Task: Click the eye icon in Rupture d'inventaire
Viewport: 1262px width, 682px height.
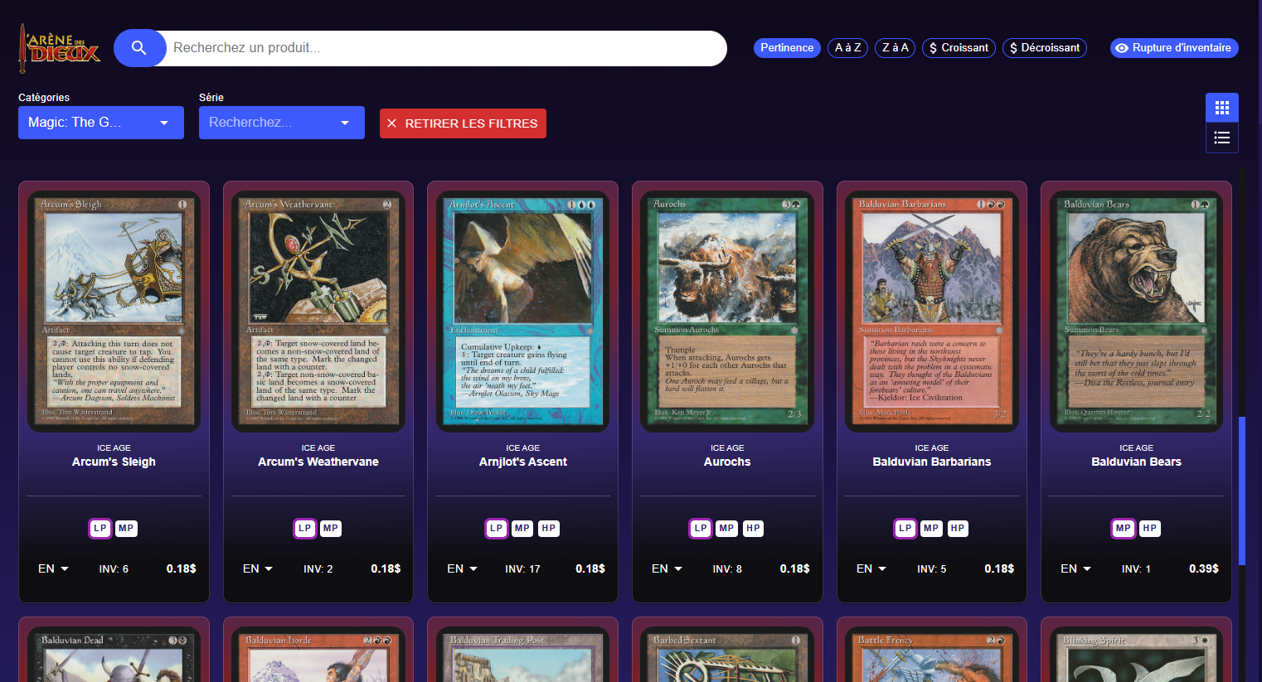Action: click(x=1122, y=48)
